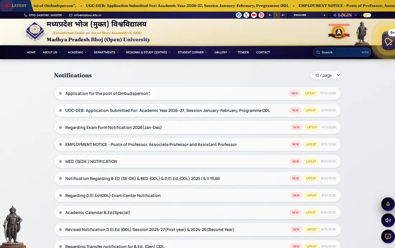The height and width of the screenshot is (248, 395).
Task: Click the magnifier icon in search bar
Action: coord(318,52)
